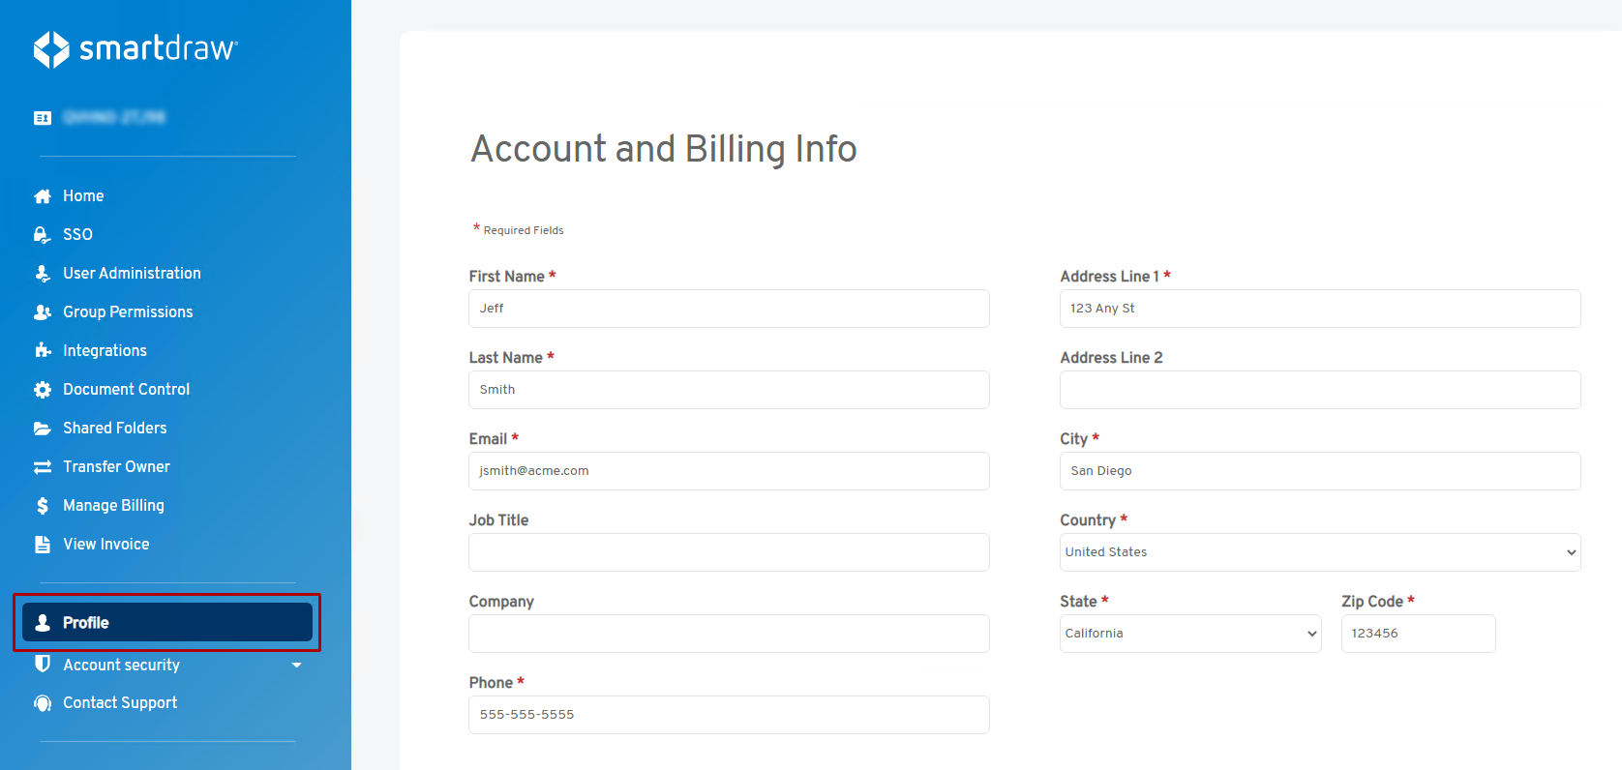The width and height of the screenshot is (1622, 770).
Task: Open the State dropdown showing California
Action: [1189, 634]
